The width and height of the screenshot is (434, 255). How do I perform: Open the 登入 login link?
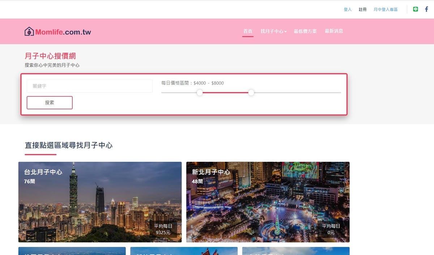coord(348,10)
